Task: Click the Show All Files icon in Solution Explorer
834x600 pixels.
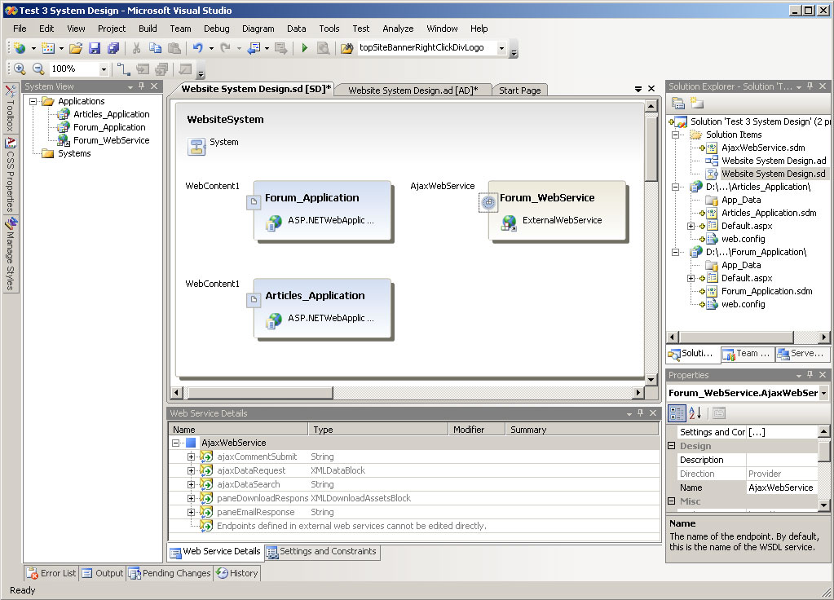Action: 697,104
